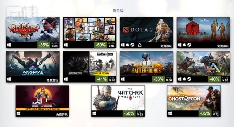
Task: Click 免费开玩 label under H1Z1
Action: point(62,115)
